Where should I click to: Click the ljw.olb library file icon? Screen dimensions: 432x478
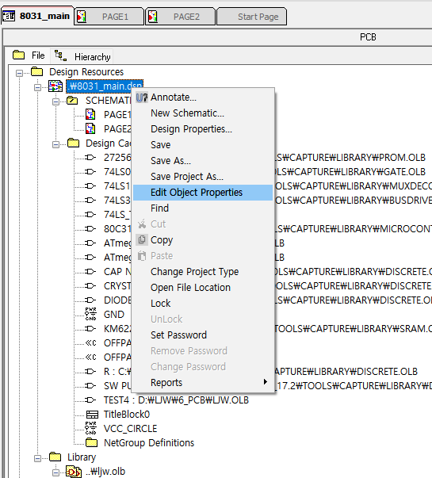[74, 472]
